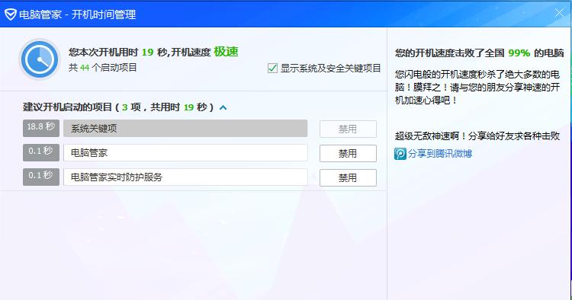Screen dimensions: 572x300
Task: Close the 开机时间管理 window
Action: 559,13
